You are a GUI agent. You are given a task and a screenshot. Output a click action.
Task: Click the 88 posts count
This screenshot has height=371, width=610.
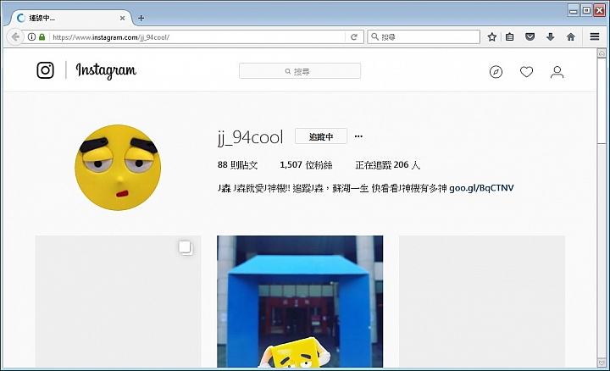click(x=237, y=165)
